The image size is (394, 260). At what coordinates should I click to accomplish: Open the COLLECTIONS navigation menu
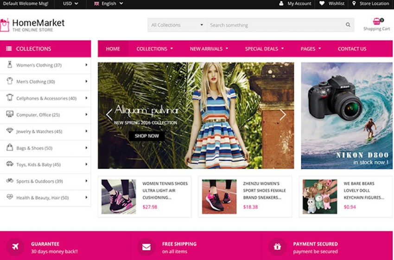click(154, 49)
